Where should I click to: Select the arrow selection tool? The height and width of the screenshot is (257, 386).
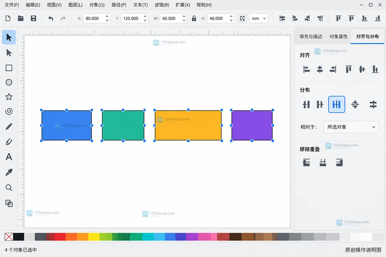coord(9,37)
